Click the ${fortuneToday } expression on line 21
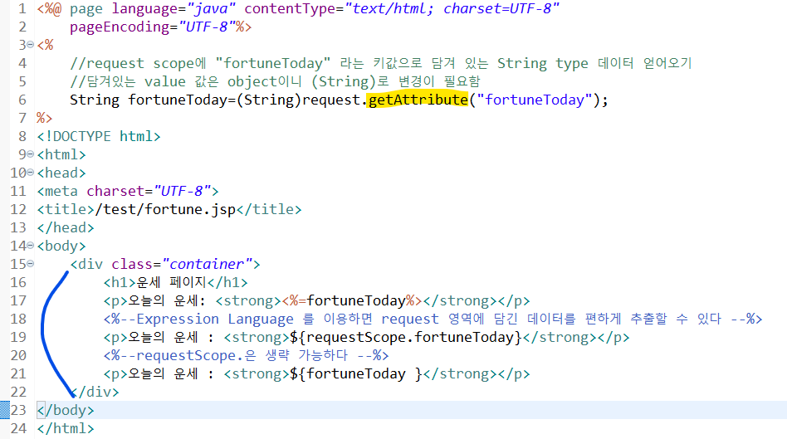The height and width of the screenshot is (439, 787). point(356,373)
